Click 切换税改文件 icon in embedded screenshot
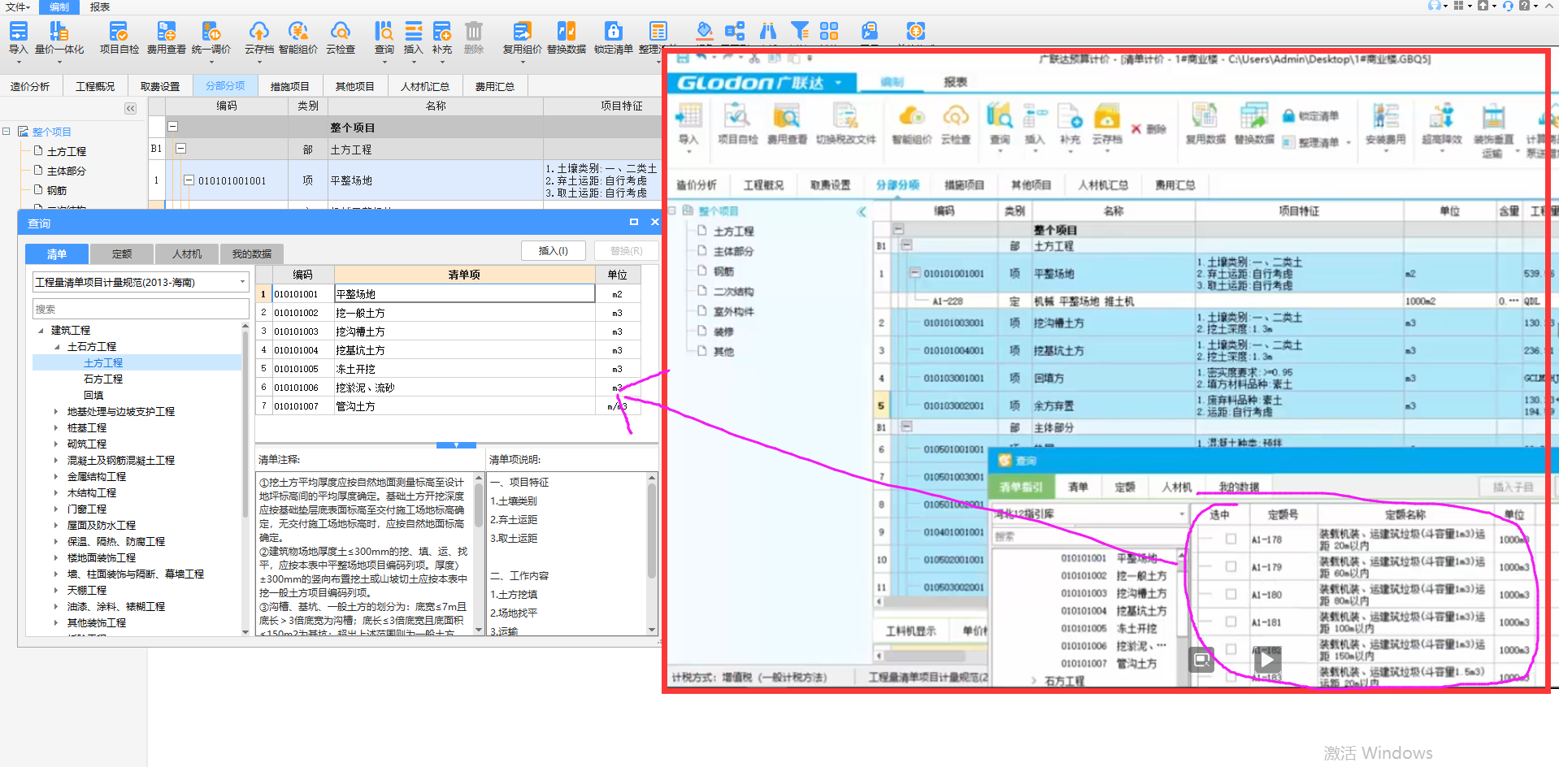1559x767 pixels. [x=845, y=117]
